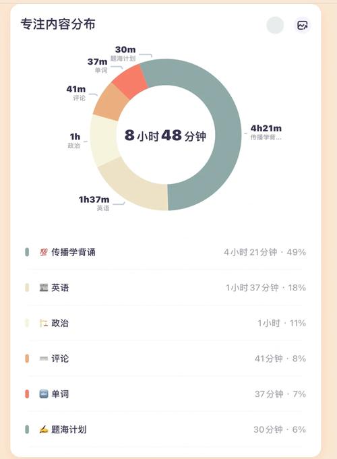The width and height of the screenshot is (337, 459).
Task: Tap the writing hand icon beside 题海计划
Action: (44, 429)
